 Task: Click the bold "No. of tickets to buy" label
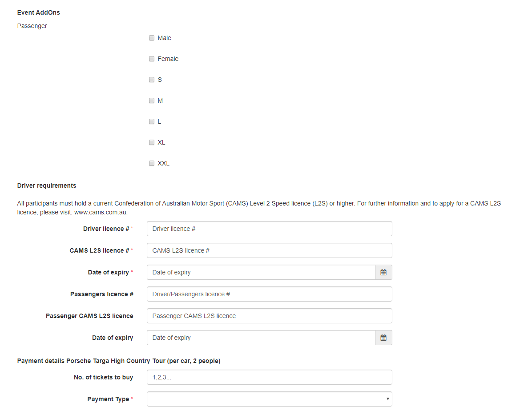pos(103,377)
